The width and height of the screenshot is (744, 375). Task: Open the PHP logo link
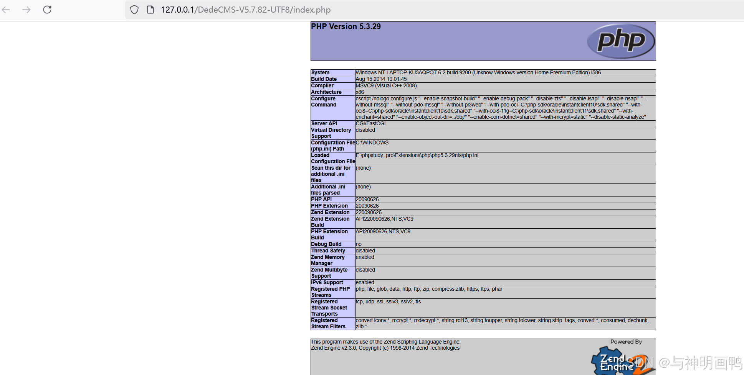click(621, 41)
